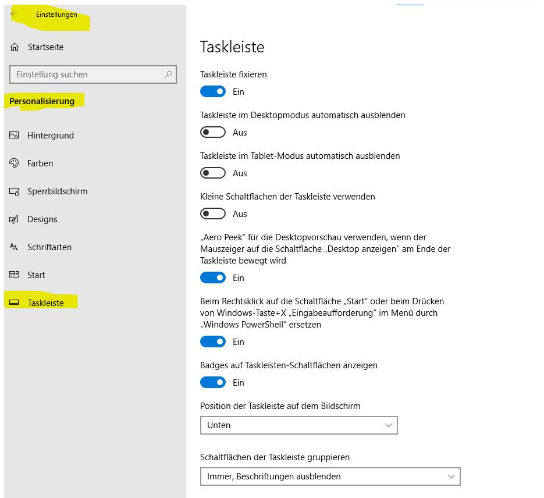Click the Startseite home icon
The image size is (544, 498).
tap(15, 47)
